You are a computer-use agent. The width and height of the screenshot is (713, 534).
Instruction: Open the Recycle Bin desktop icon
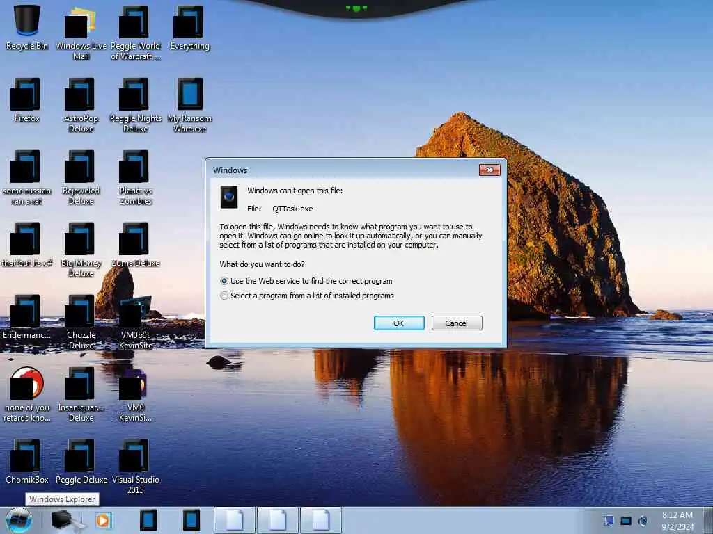coord(27,27)
